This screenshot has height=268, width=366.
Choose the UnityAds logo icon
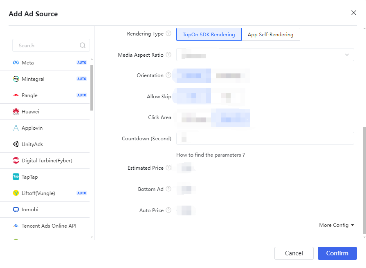16,144
